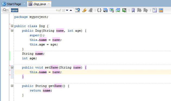Open the search options magnifier dropdown

tap(5, 10)
